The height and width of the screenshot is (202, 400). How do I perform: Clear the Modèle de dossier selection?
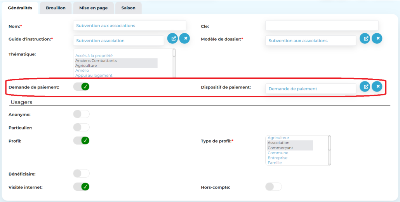(x=377, y=38)
